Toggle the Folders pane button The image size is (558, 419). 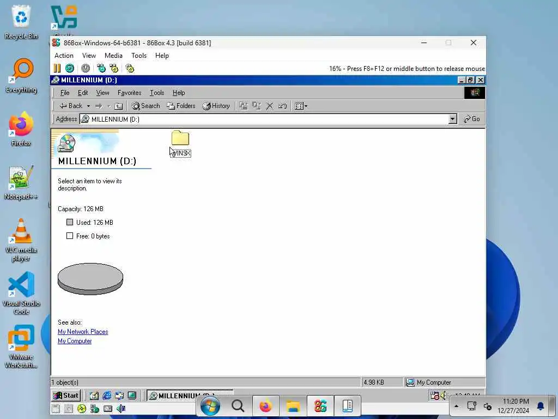181,106
